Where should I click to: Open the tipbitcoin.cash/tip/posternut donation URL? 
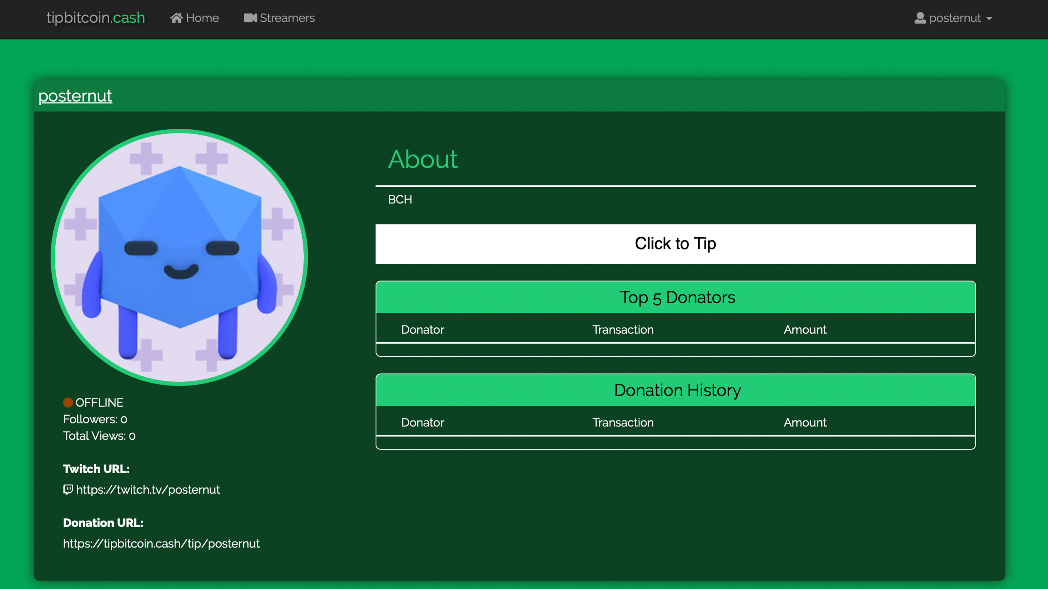tap(161, 544)
